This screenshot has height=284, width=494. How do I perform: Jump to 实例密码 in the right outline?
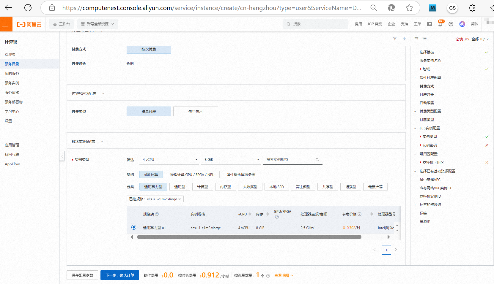(430, 145)
